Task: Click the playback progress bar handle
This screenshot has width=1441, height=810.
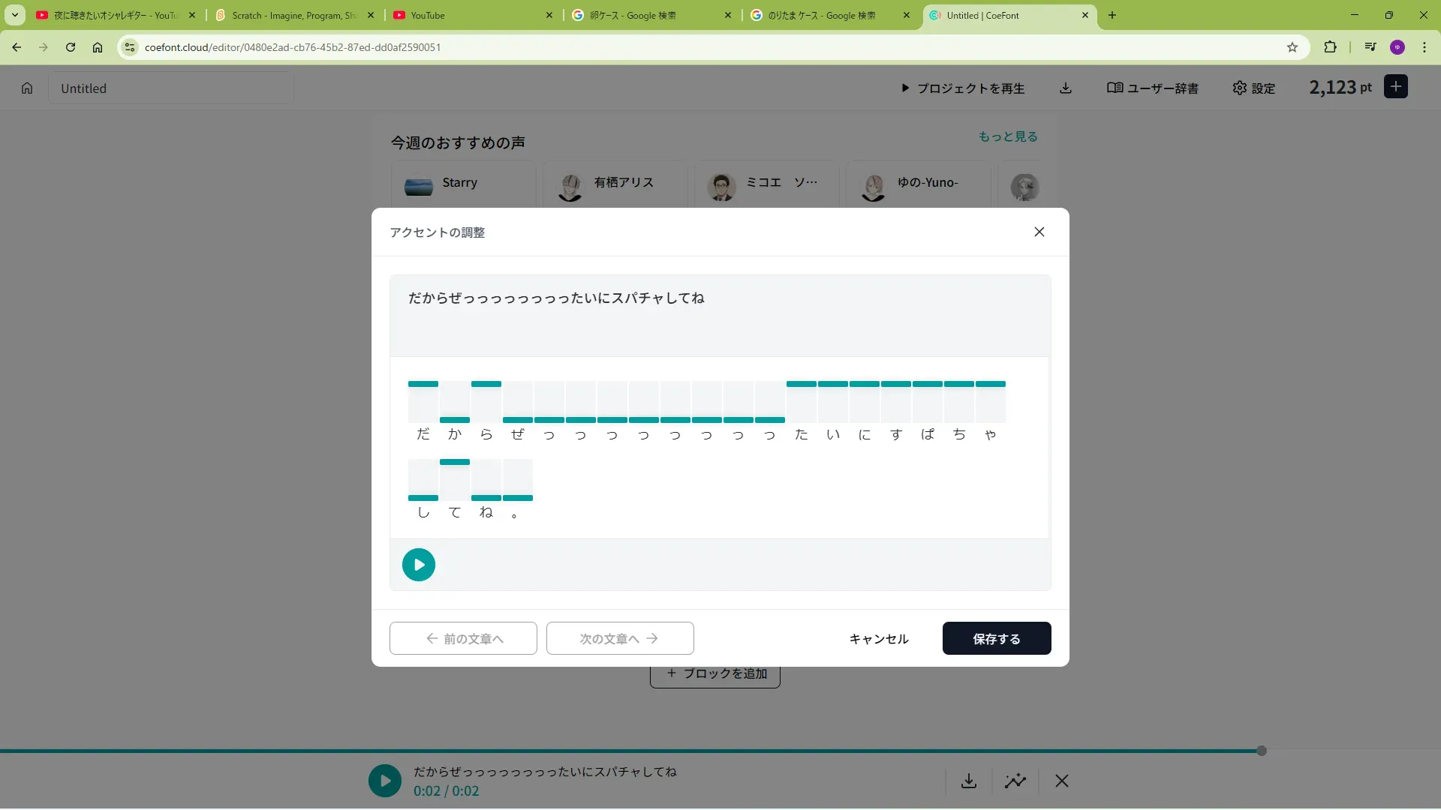Action: click(1261, 751)
